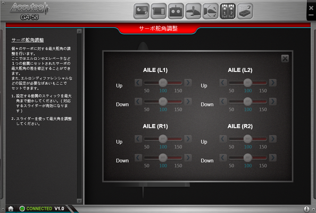Screen dimensions: 316x213
Task: Click the AILE (R2) heading
Action: (x=240, y=126)
